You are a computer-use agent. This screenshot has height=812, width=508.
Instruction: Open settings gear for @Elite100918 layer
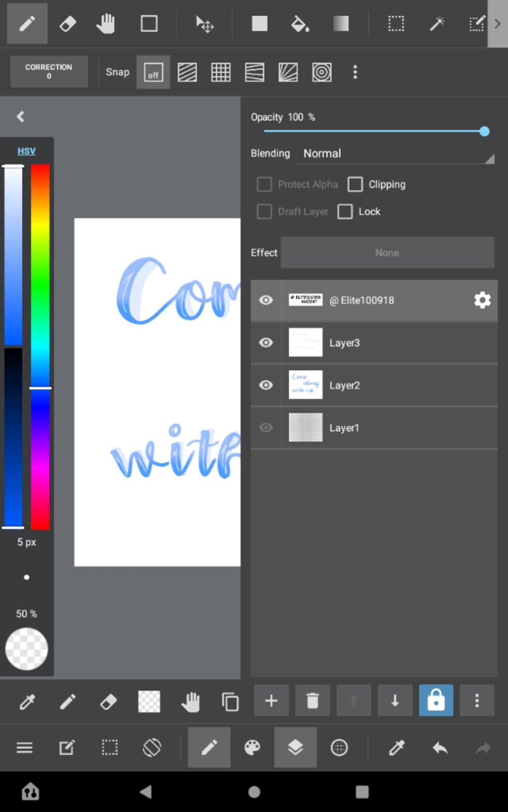click(x=482, y=300)
